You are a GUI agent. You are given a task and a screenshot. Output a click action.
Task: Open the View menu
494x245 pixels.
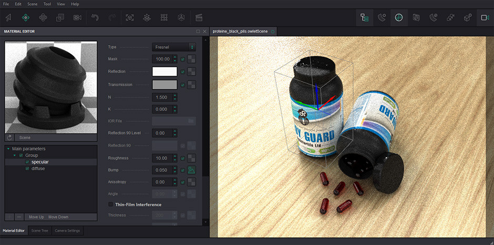tap(61, 4)
